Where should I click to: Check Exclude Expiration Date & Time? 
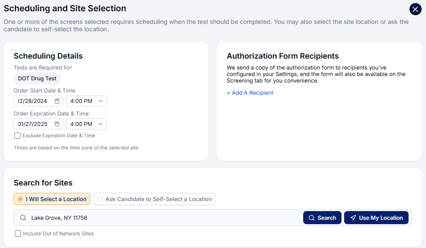tap(17, 136)
